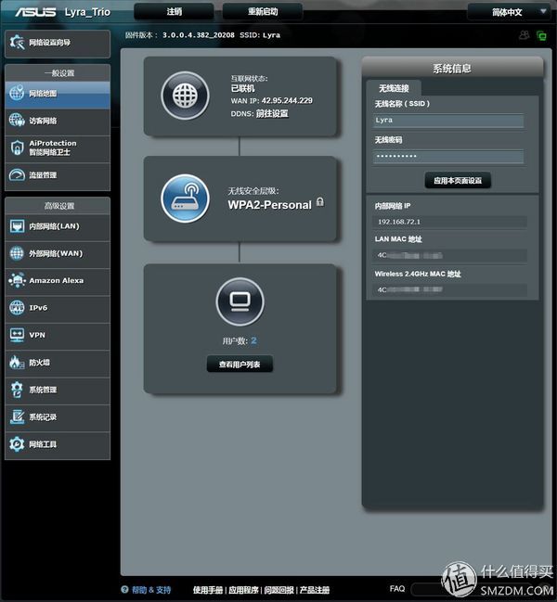Open Amazon Alexa icon
The image size is (557, 602).
click(17, 280)
